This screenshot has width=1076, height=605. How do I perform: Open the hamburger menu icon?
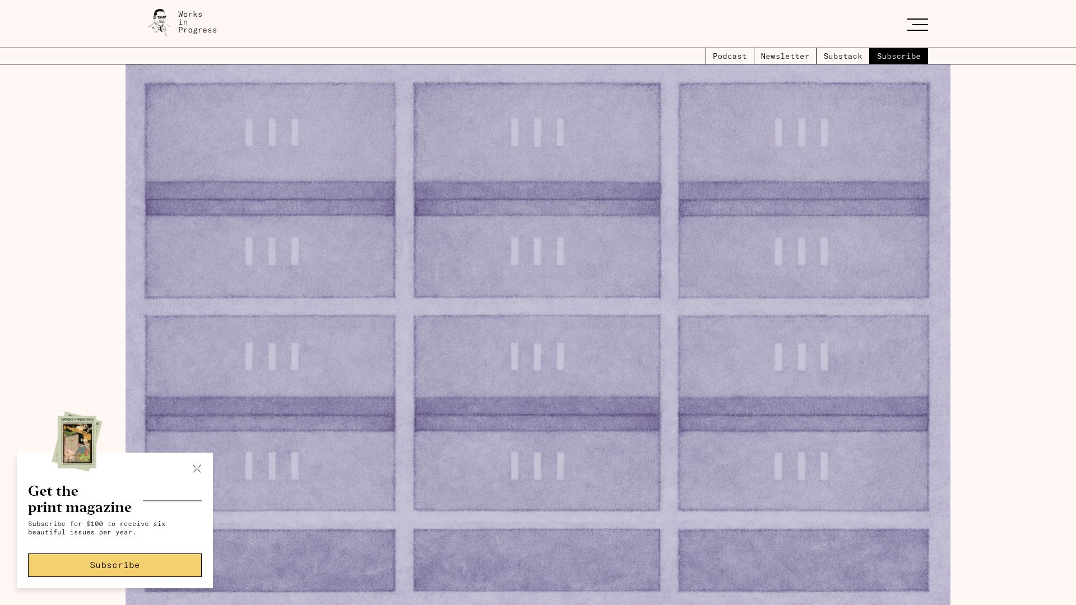tap(917, 25)
